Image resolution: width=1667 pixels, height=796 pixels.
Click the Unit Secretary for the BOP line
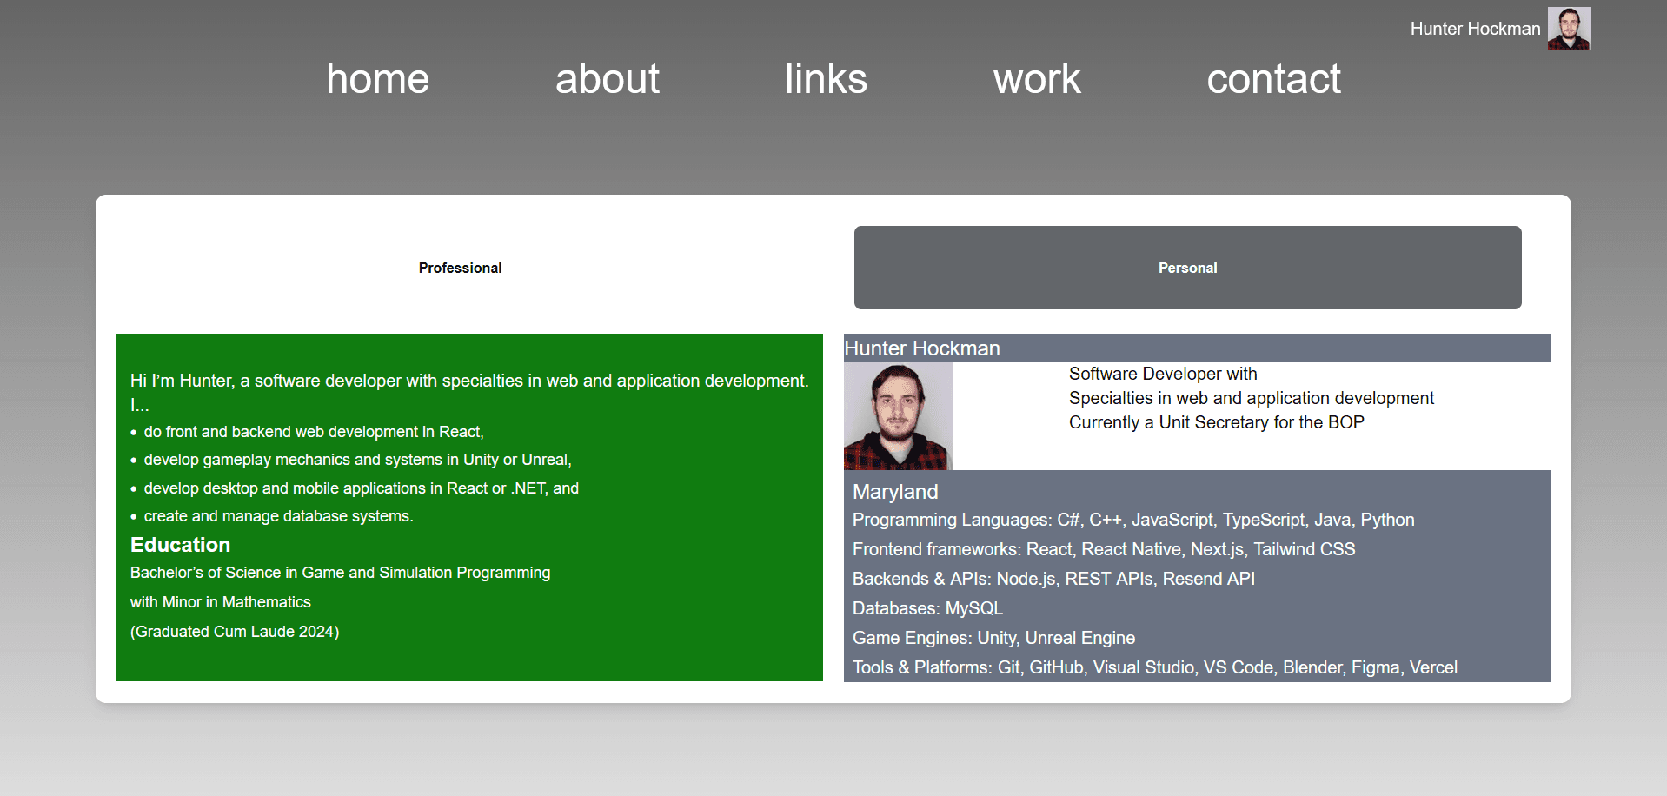[1216, 422]
